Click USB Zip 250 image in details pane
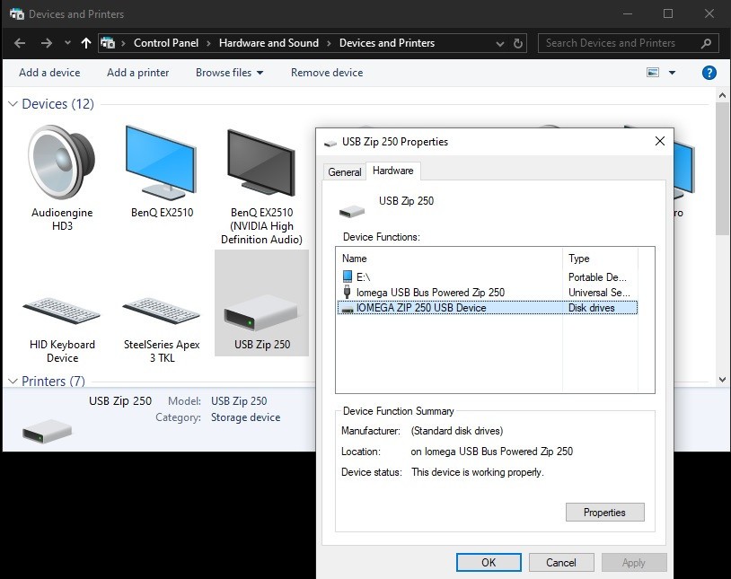731x579 pixels. (47, 430)
